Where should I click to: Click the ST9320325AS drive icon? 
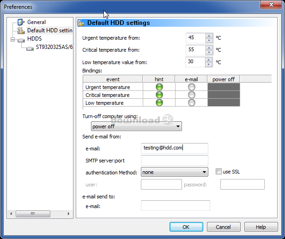[x=30, y=48]
